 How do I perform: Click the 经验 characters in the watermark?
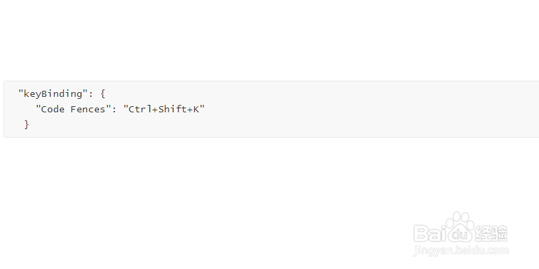[x=491, y=233]
